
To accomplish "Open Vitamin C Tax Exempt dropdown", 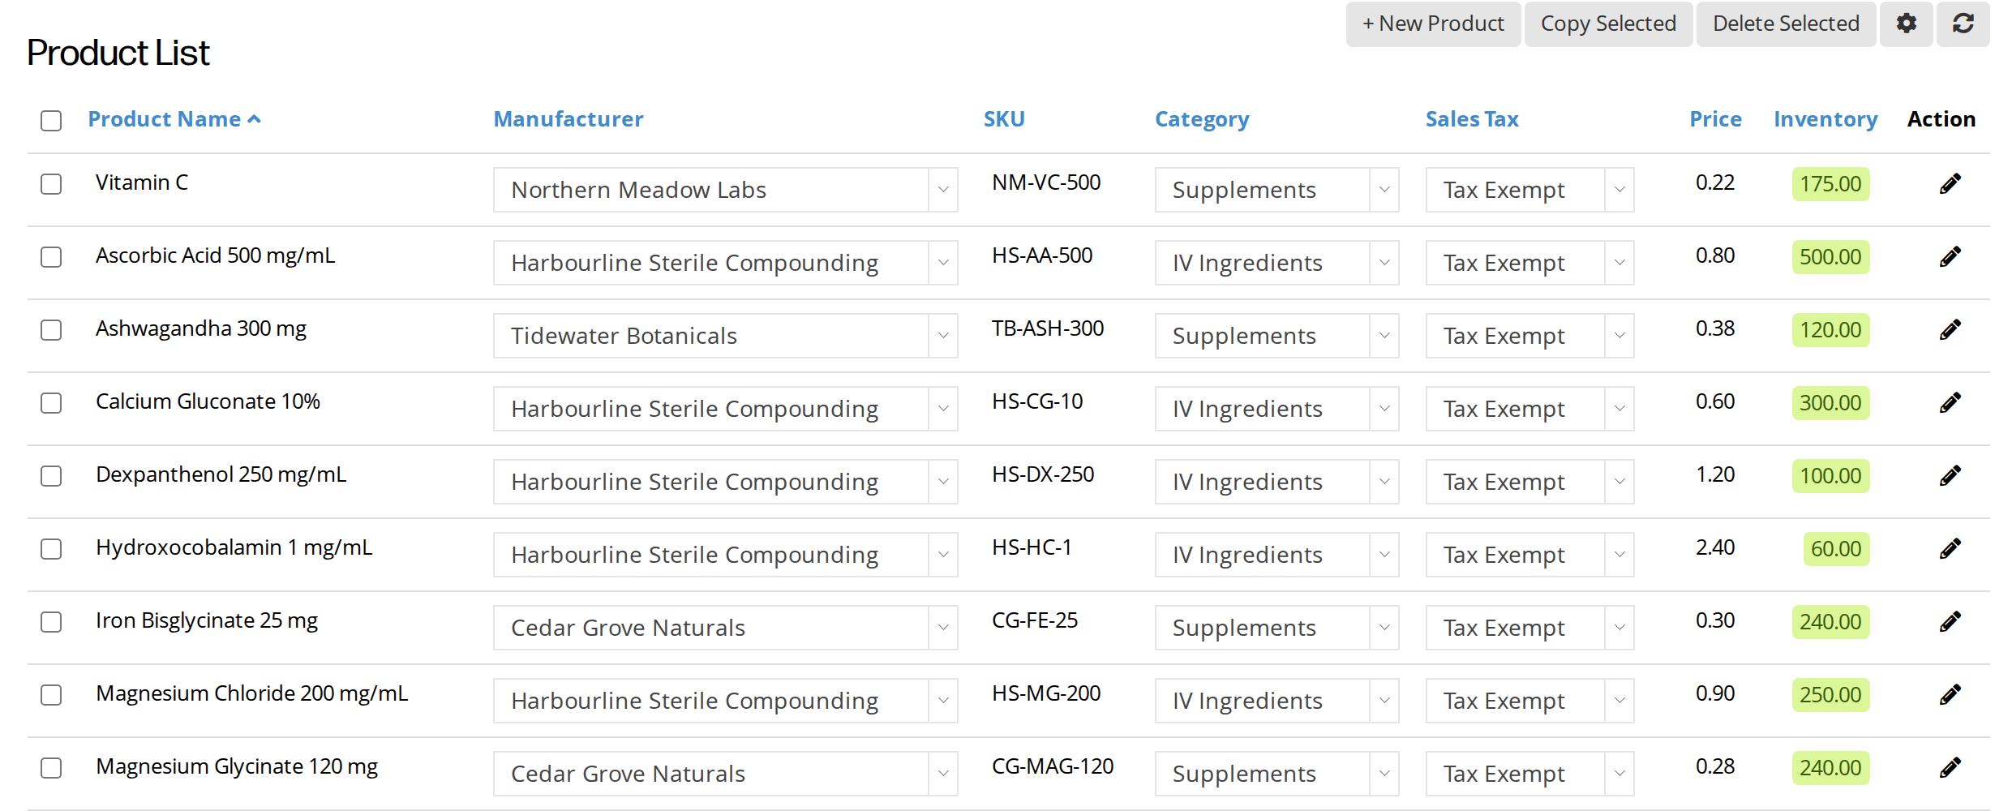I will [1530, 190].
